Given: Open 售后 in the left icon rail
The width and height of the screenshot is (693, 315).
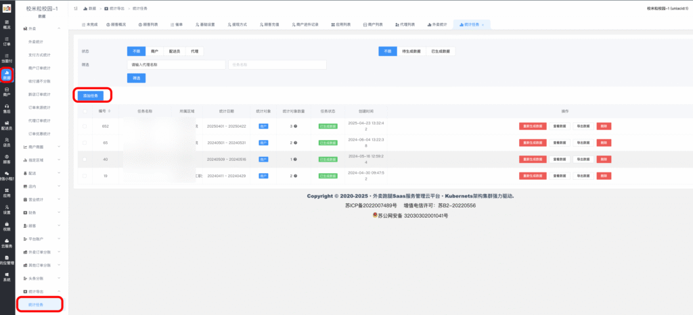Looking at the screenshot, I should [7, 109].
